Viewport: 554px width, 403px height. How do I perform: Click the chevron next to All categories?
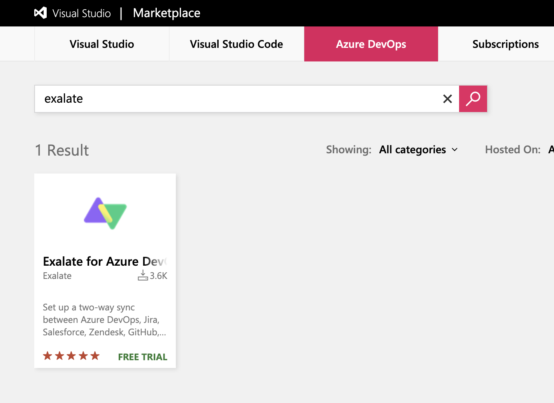click(x=455, y=150)
